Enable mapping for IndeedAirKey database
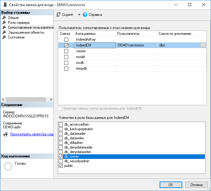 click(x=66, y=40)
